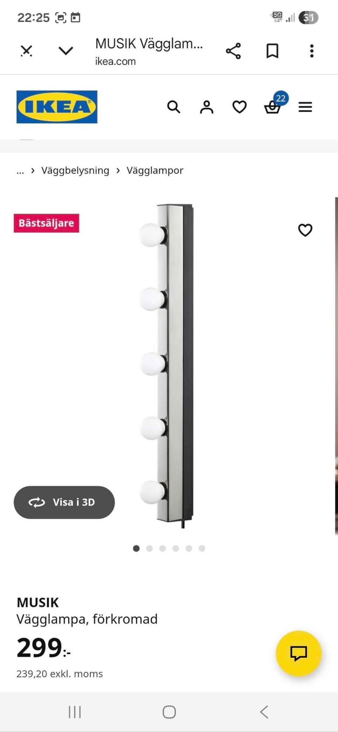Screen dimensions: 338x732
Task: Open the wishlist heart in header
Action: (x=239, y=107)
